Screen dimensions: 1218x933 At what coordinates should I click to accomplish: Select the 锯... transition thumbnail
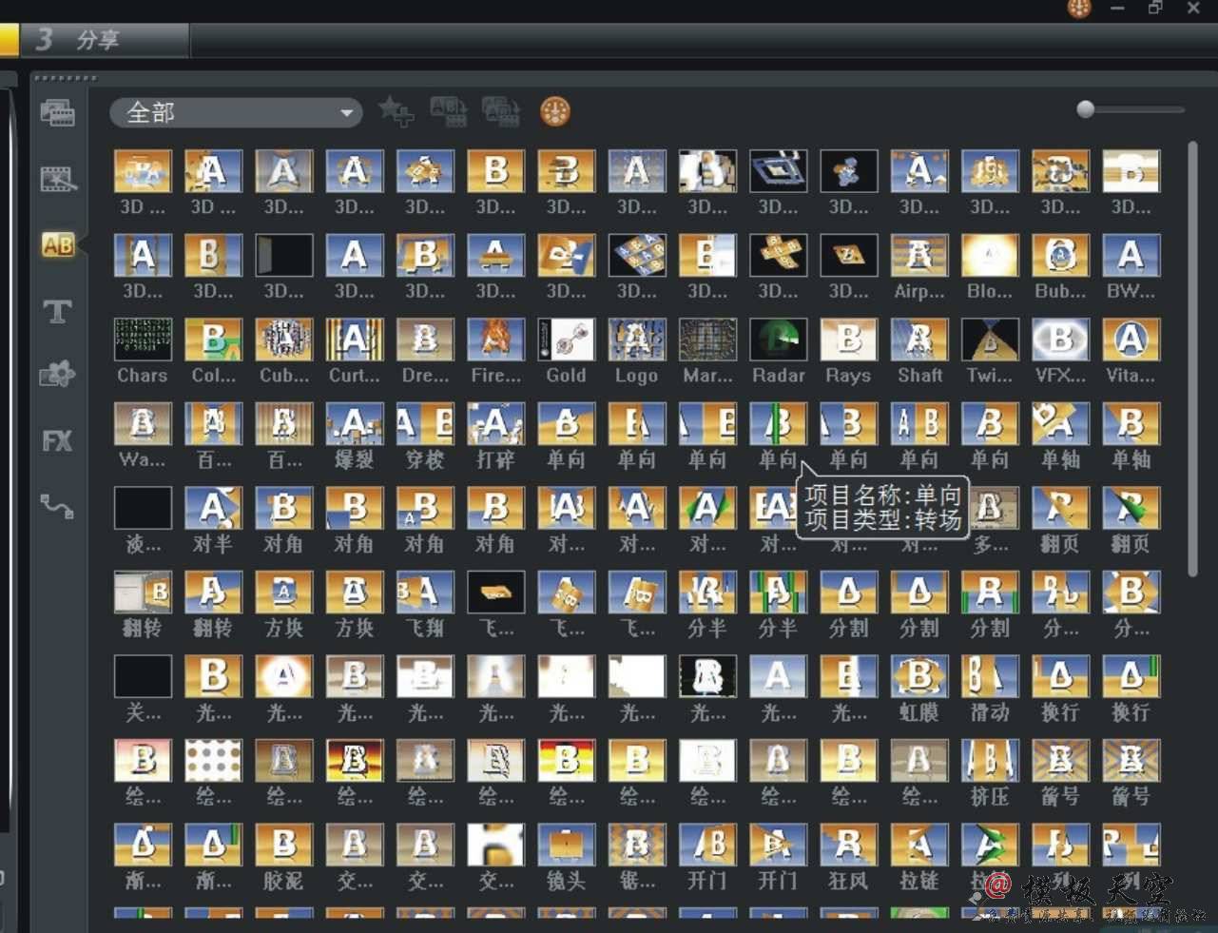pos(637,845)
